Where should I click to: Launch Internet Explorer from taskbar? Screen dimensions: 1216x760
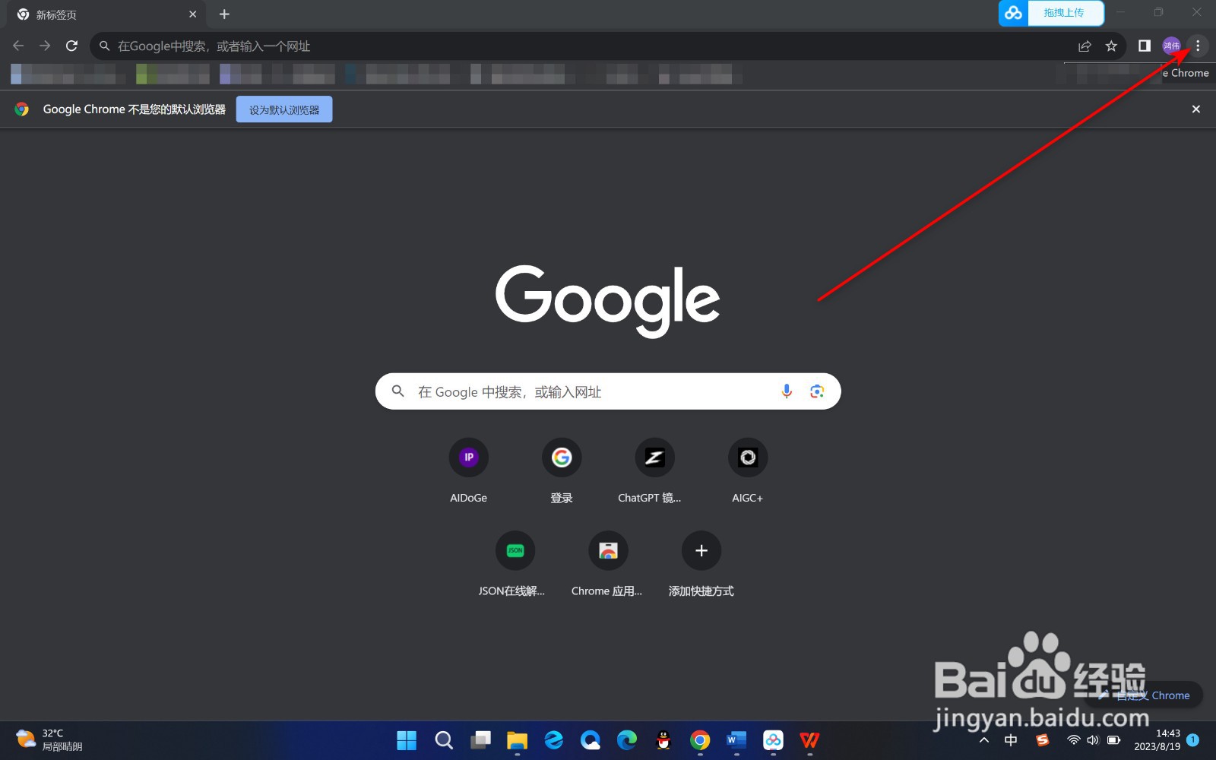pos(553,740)
